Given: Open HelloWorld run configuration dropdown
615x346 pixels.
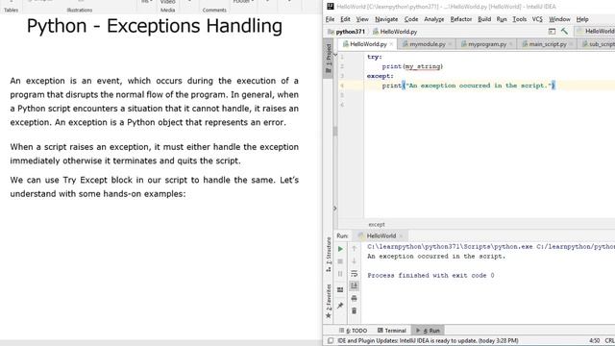Looking at the screenshot, I should [x=595, y=32].
